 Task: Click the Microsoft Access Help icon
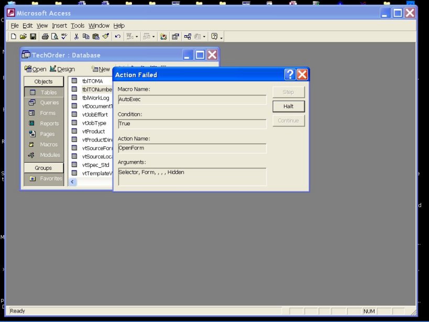pos(215,36)
